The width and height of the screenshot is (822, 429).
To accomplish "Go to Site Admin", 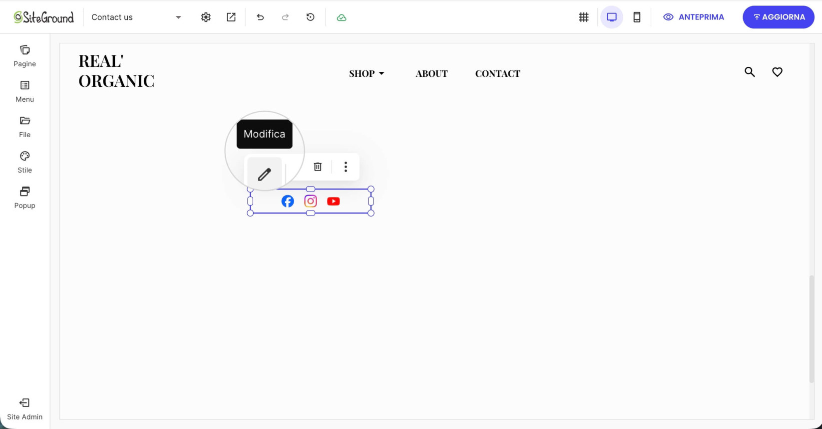I will coord(24,409).
